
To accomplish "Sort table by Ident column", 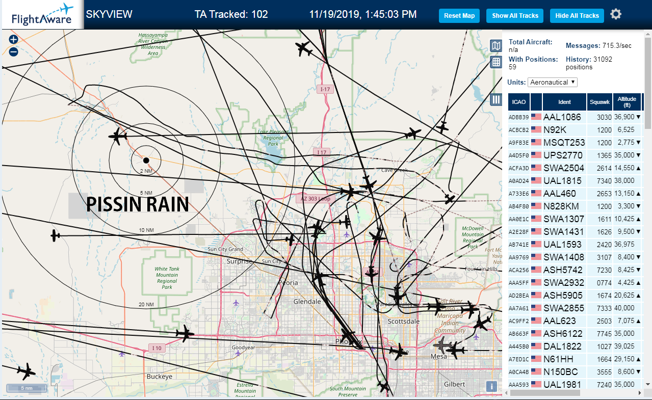I will [x=564, y=102].
